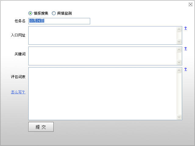The image size is (195, 146).
Task: Click scroll up arrow in 评估词表 box
Action: [x=179, y=71]
